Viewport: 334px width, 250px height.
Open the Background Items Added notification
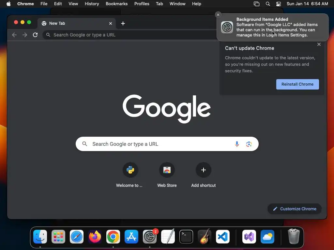point(273,27)
